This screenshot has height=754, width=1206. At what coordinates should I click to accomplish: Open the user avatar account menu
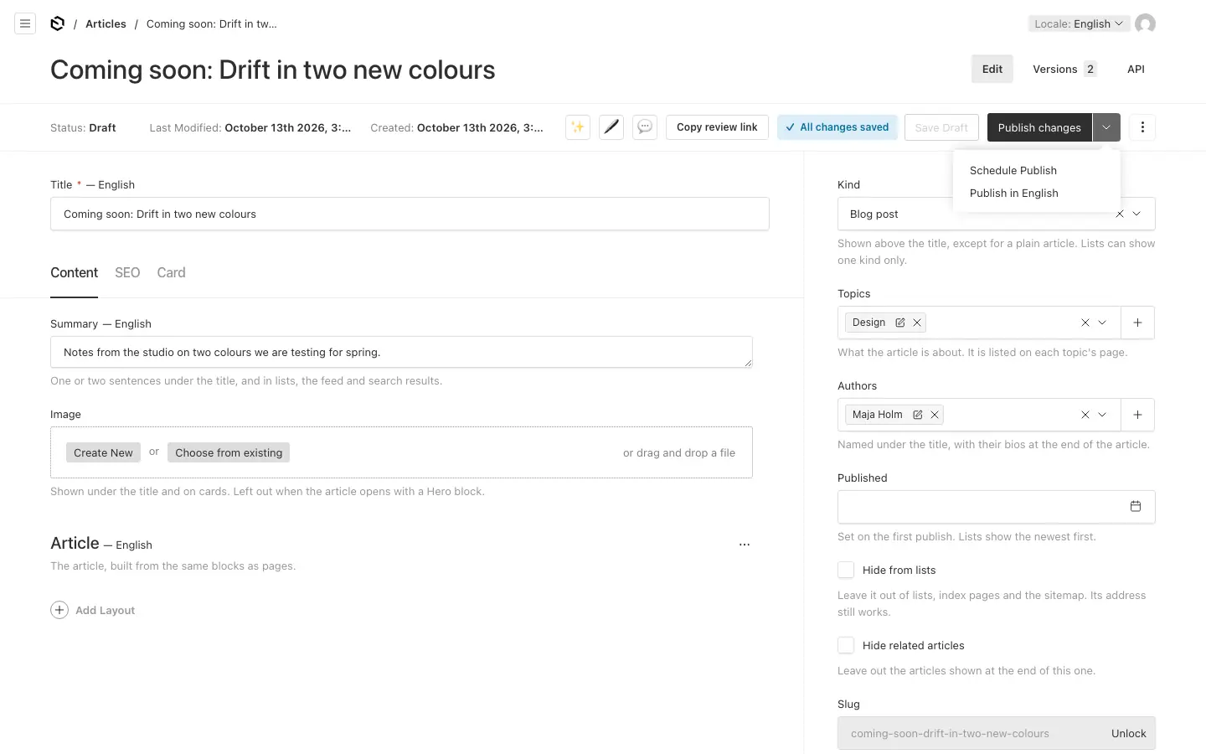[x=1145, y=23]
